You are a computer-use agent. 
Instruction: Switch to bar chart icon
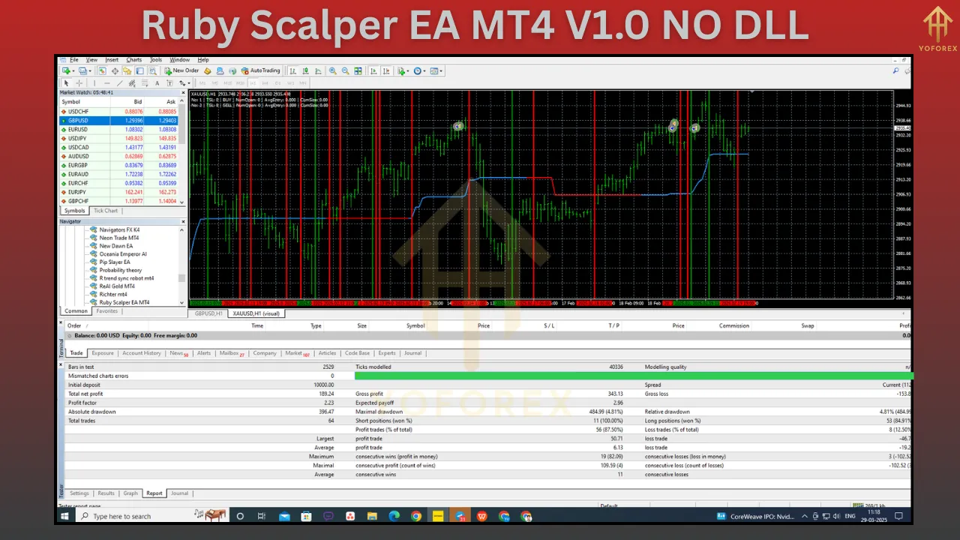[292, 70]
